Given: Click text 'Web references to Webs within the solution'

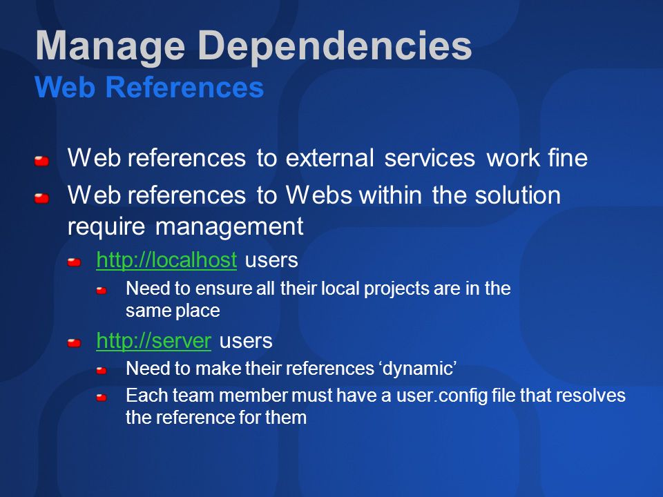Looking at the screenshot, I should tap(314, 195).
